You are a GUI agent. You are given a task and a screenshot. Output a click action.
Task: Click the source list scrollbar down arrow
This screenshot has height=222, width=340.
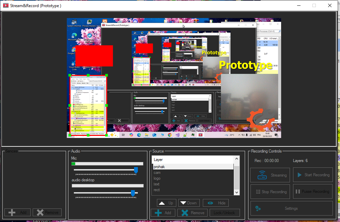[236, 192]
